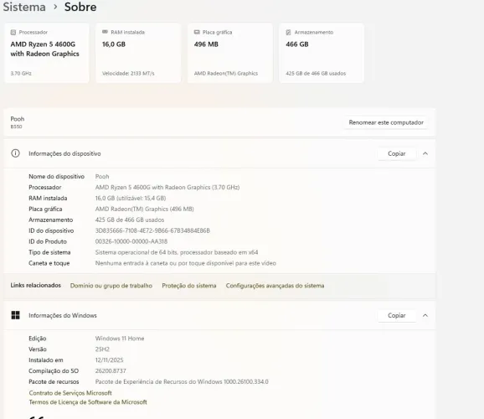Click the Armazenamento storage icon
This screenshot has height=419, width=484.
pyautogui.click(x=288, y=32)
